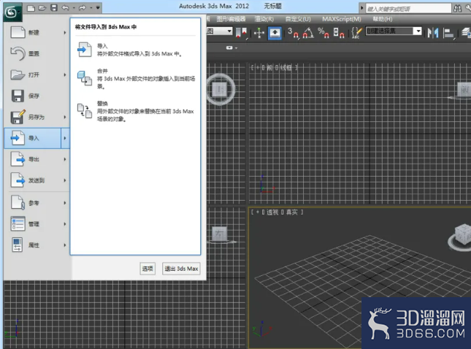Open the 自定义(U) menu

tap(298, 19)
